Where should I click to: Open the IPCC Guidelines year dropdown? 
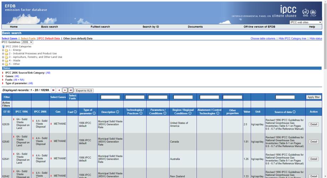point(27,42)
